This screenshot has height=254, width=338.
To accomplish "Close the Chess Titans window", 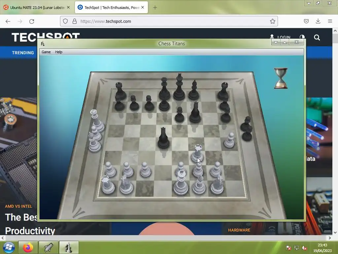I will (x=297, y=42).
